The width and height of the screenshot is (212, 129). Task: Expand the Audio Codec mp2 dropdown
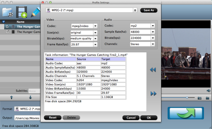click(153, 26)
